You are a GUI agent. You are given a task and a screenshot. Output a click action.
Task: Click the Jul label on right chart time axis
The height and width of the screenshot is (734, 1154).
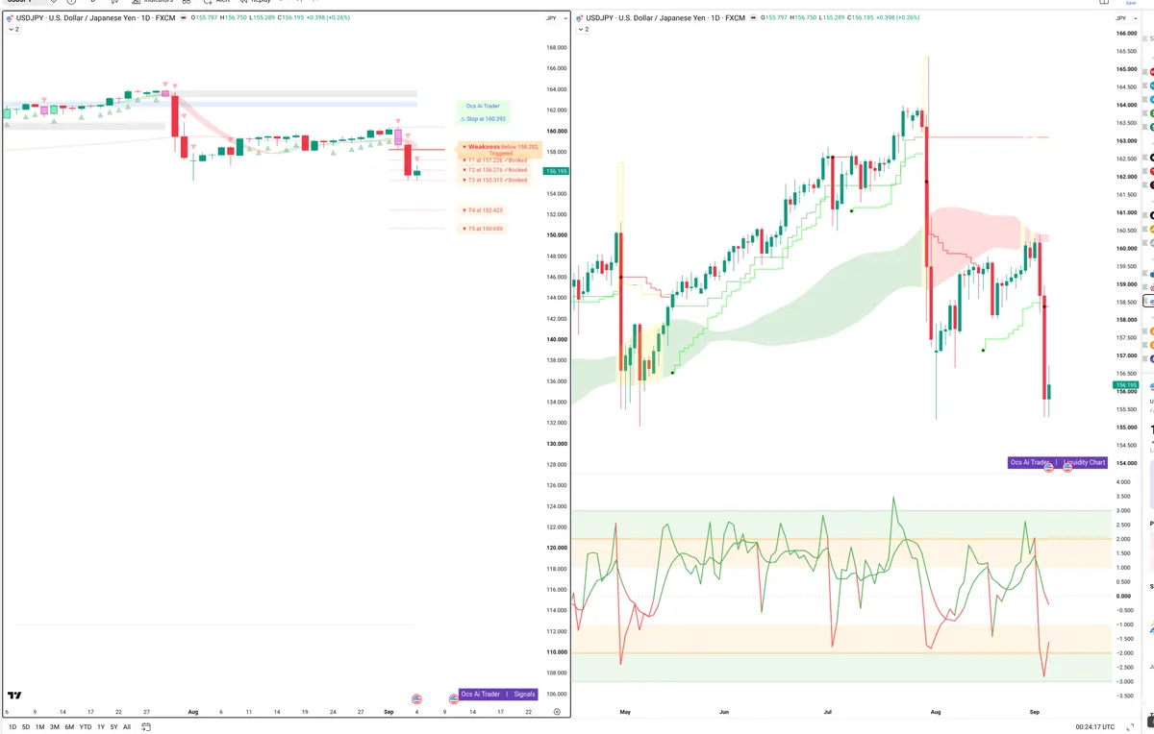pyautogui.click(x=828, y=713)
